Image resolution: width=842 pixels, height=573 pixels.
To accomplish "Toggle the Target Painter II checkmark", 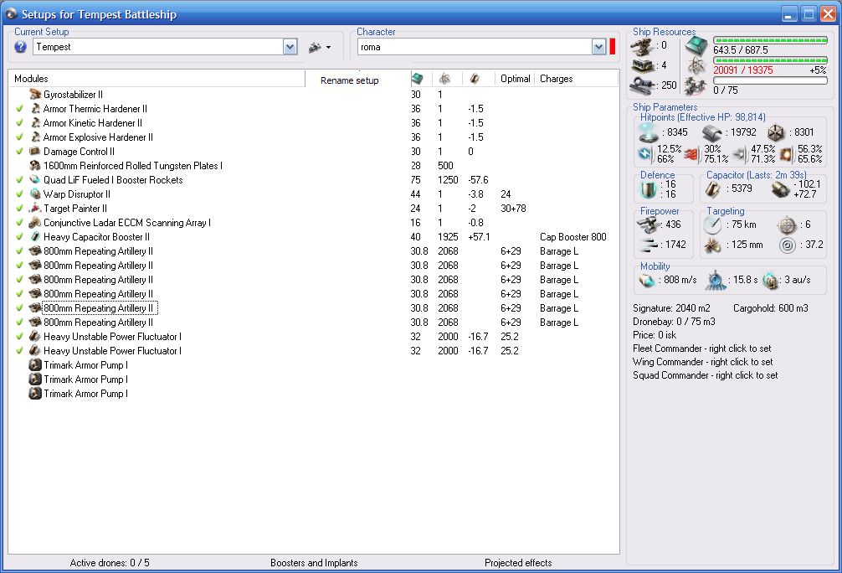I will pyautogui.click(x=20, y=209).
